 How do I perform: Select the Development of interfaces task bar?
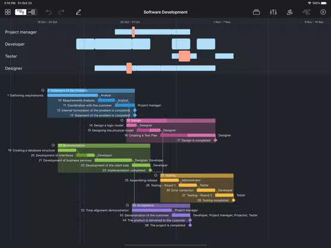point(85,155)
